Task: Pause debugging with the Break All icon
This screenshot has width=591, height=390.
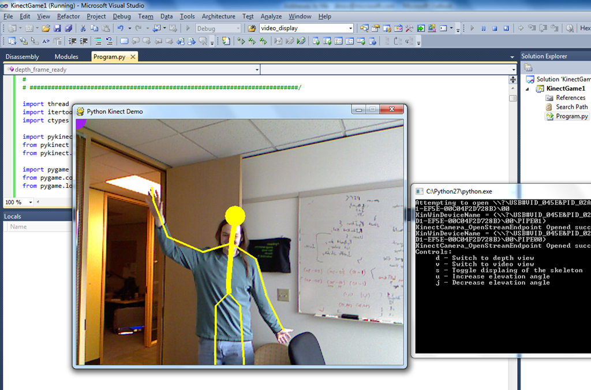Action: (484, 28)
